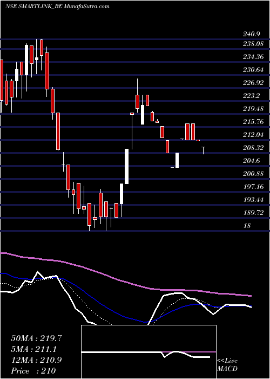Screen dimensions: 270x379
Task: Click the long red candle falling from 219 to 209
Action: click(58, 132)
